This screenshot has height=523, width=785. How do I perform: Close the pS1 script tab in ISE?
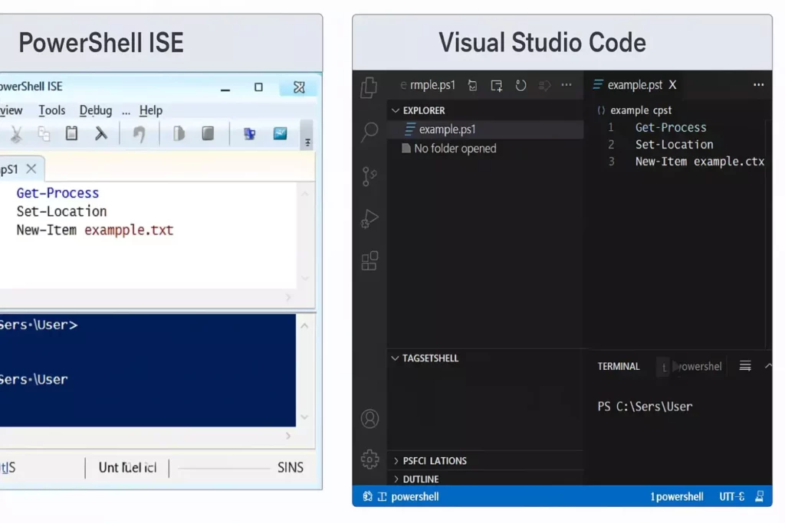(31, 168)
